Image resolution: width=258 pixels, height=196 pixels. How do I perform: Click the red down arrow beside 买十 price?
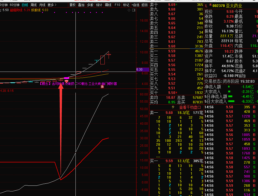177,93
